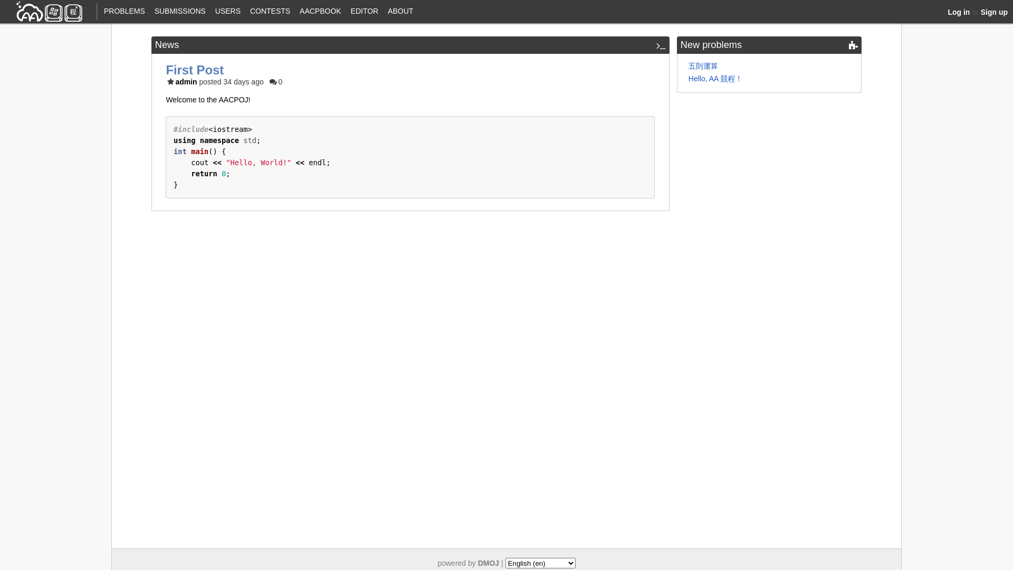Image resolution: width=1013 pixels, height=570 pixels.
Task: Click the 'using namespace std;' code line
Action: pos(217,140)
